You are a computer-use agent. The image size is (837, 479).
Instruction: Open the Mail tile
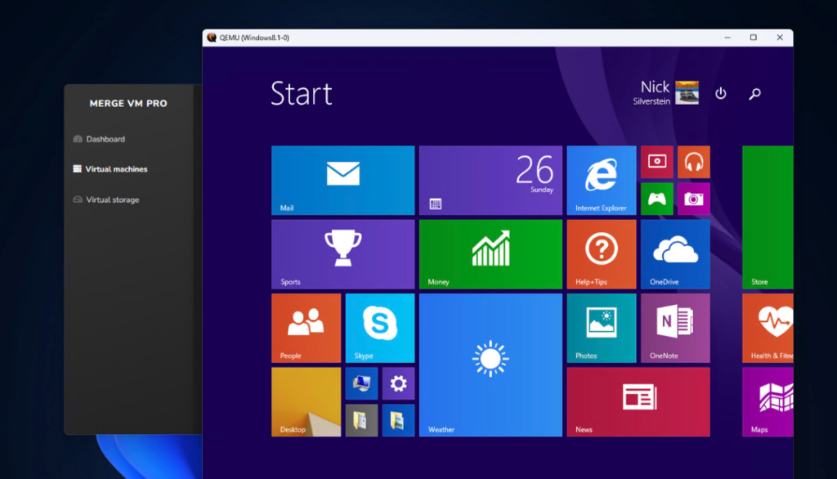point(342,180)
